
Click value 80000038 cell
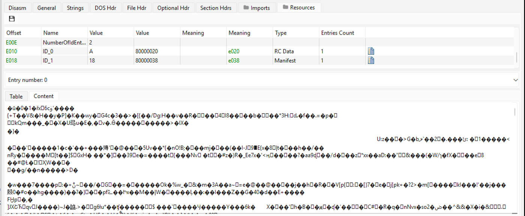[x=156, y=60]
